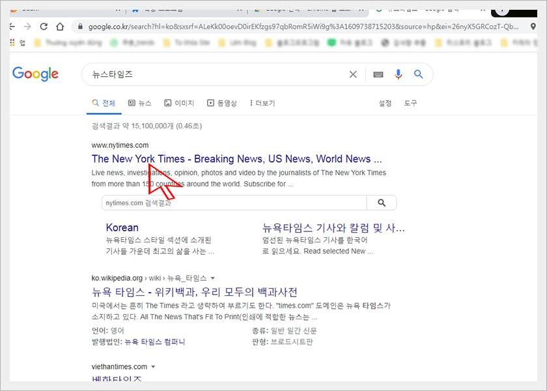
Task: Open the 설정 menu
Action: pyautogui.click(x=385, y=103)
